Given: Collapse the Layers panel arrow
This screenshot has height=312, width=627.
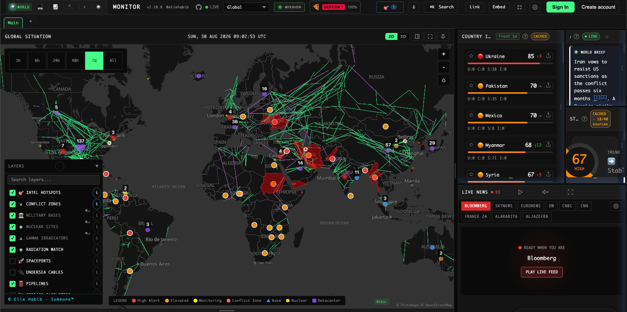Looking at the screenshot, I should pyautogui.click(x=97, y=166).
